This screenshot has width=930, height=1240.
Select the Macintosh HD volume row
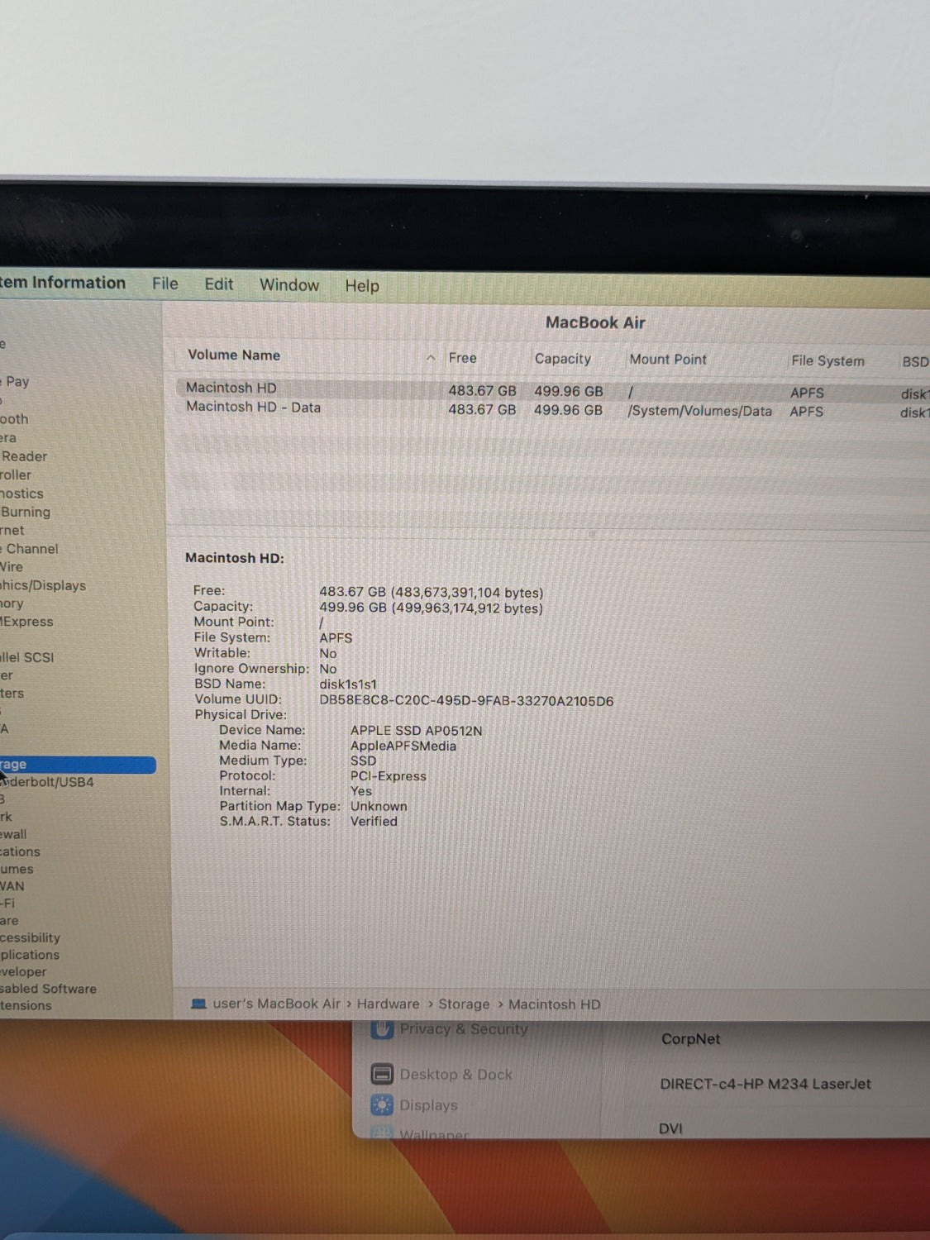(552, 390)
